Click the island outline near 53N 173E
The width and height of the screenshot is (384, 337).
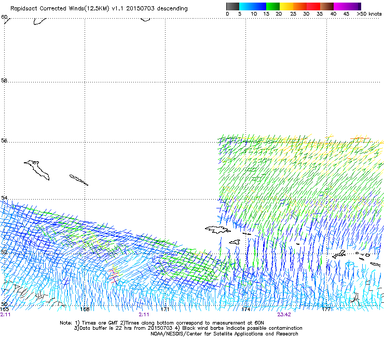[217, 230]
